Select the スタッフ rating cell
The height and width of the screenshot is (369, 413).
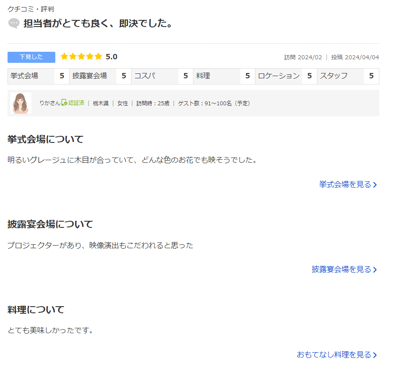coord(348,76)
